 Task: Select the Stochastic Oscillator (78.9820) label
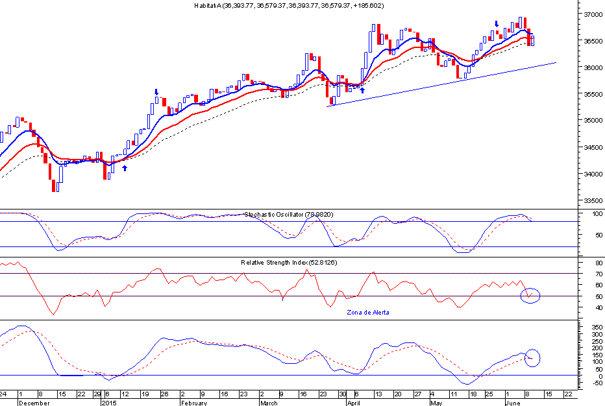[x=289, y=215]
